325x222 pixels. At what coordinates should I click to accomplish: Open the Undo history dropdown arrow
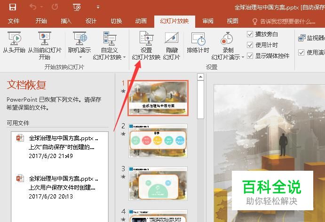click(x=42, y=7)
